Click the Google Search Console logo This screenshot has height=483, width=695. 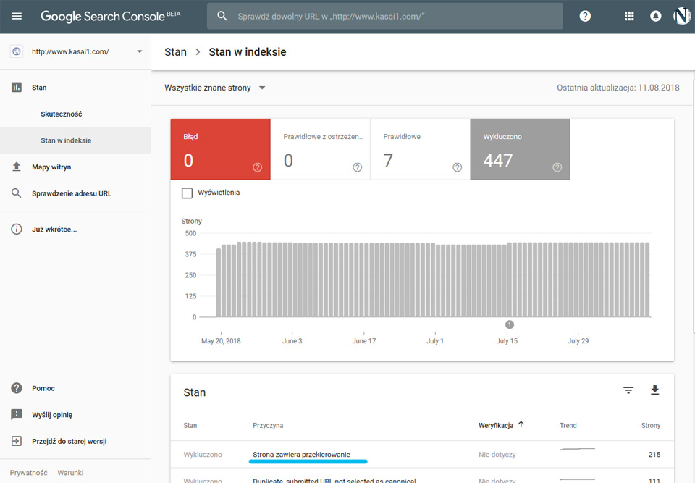110,17
